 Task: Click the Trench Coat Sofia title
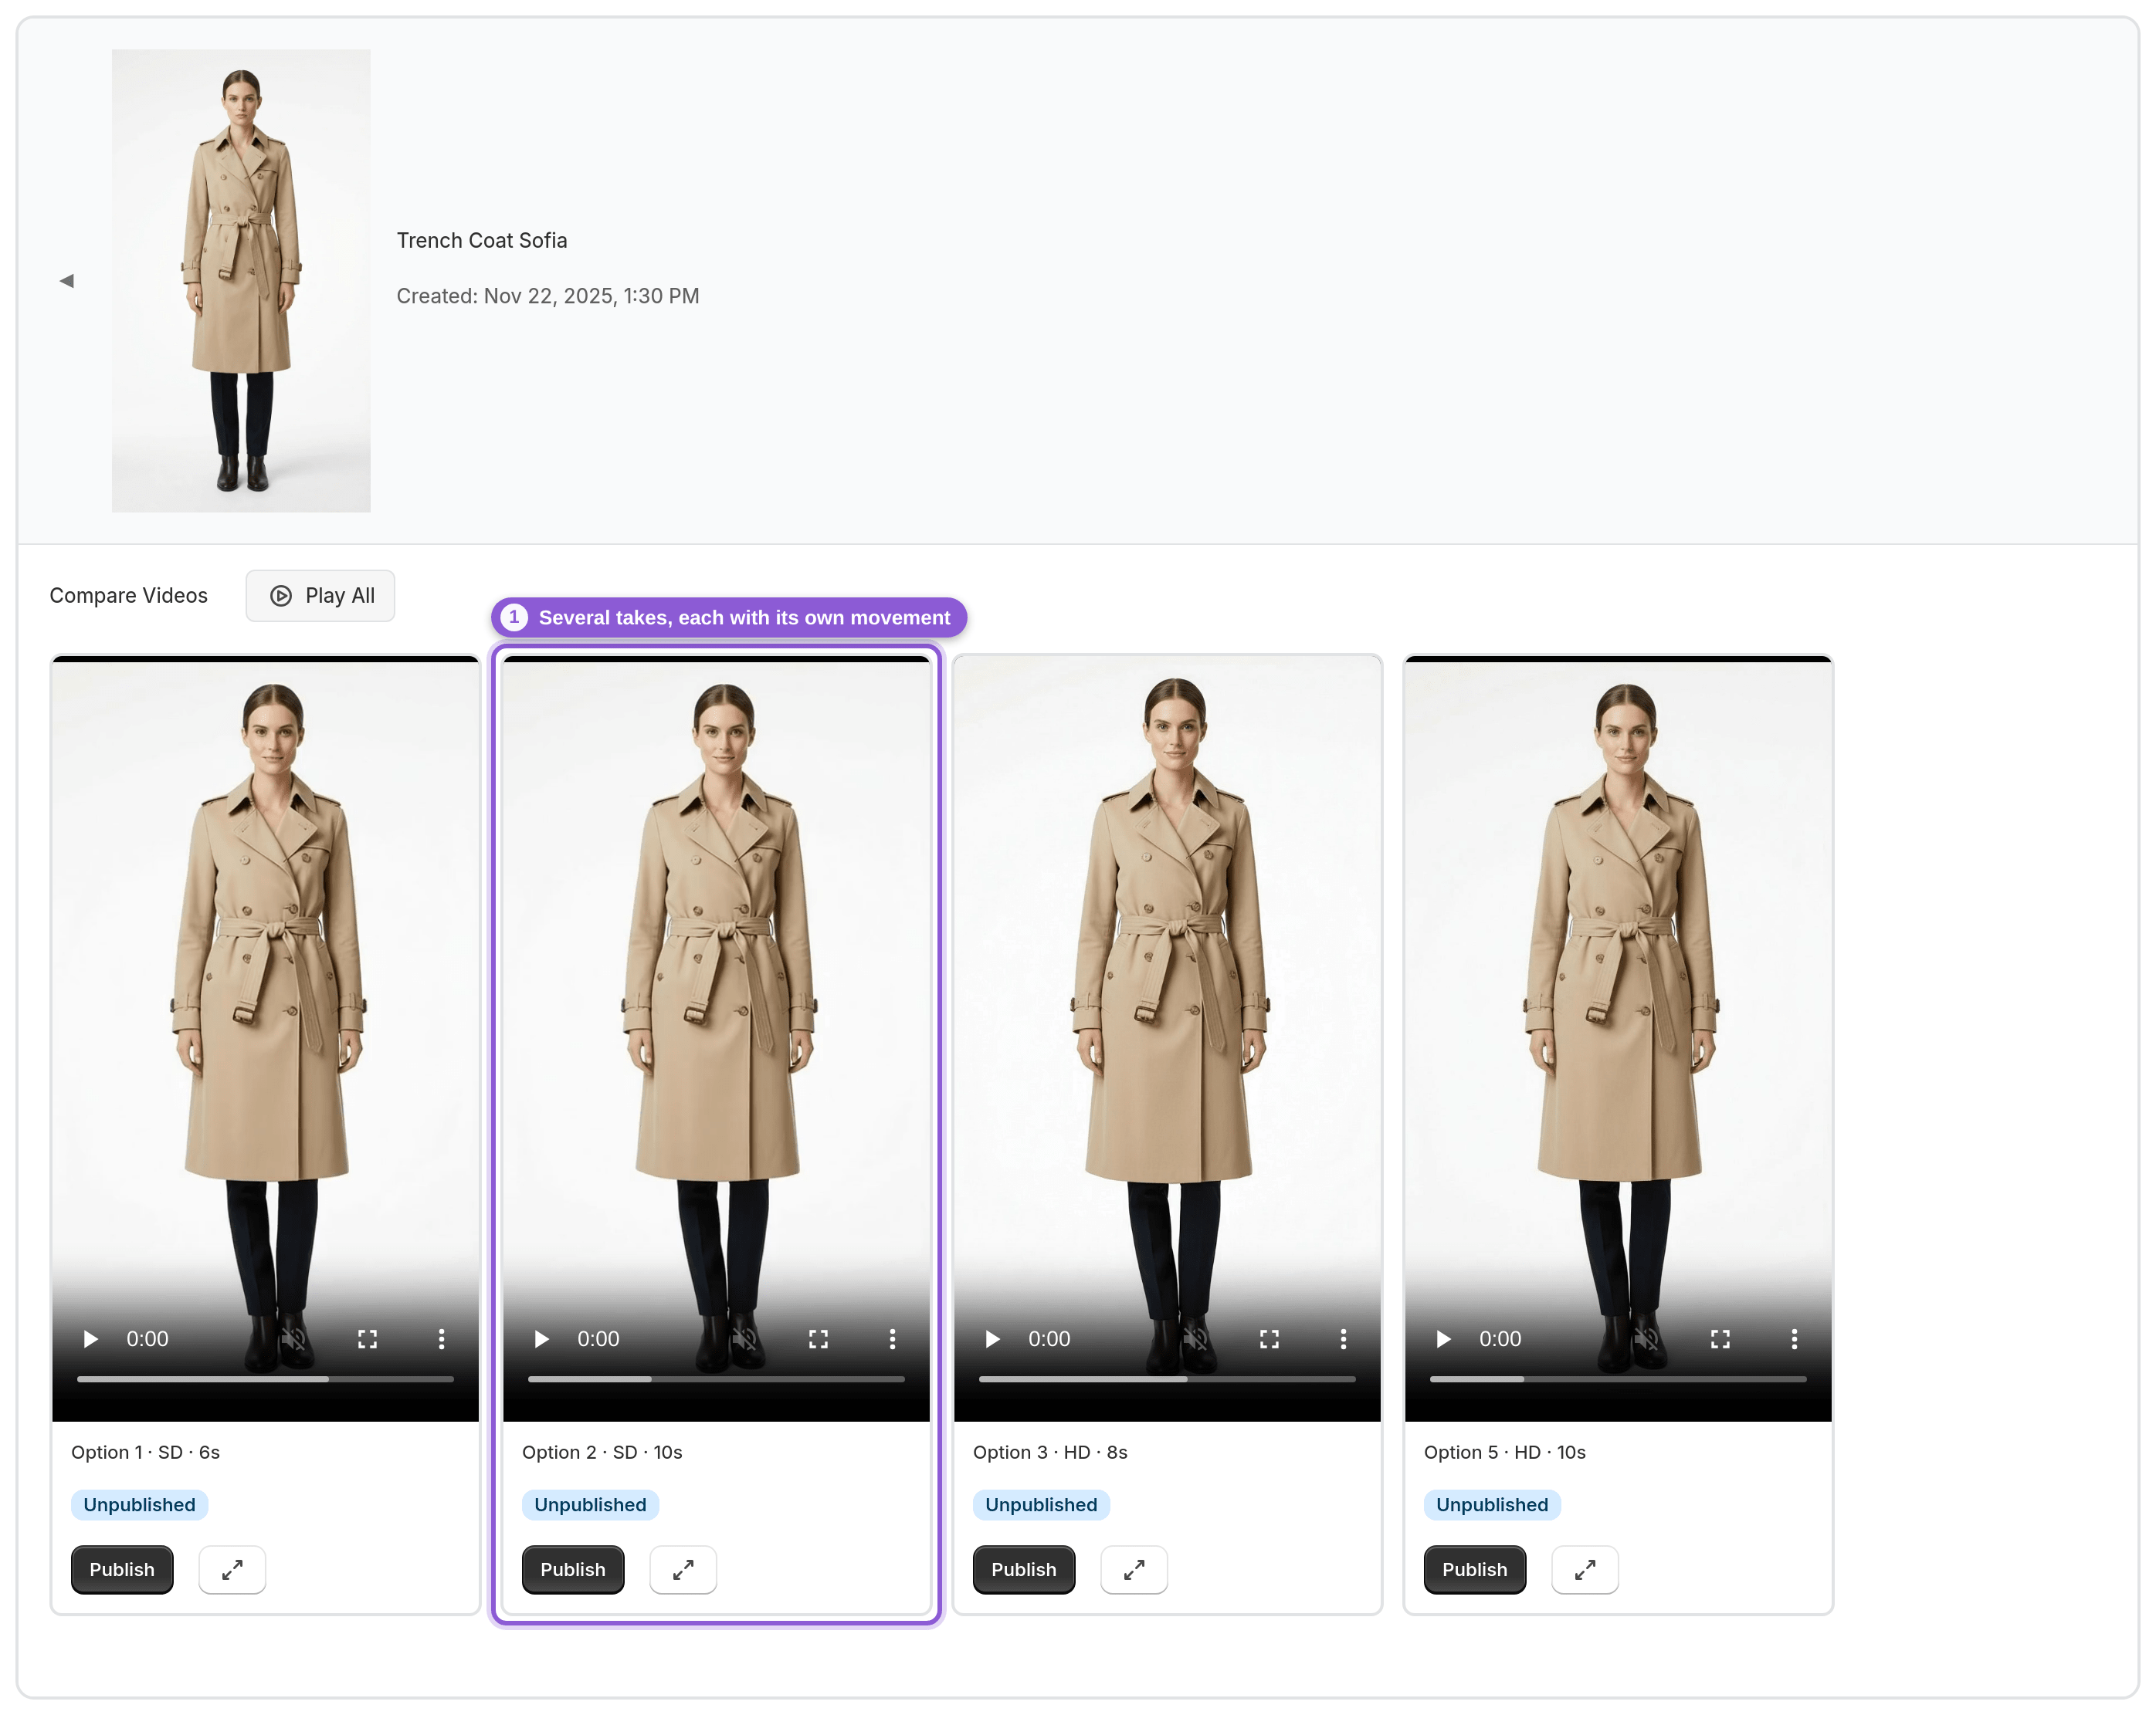pyautogui.click(x=482, y=241)
